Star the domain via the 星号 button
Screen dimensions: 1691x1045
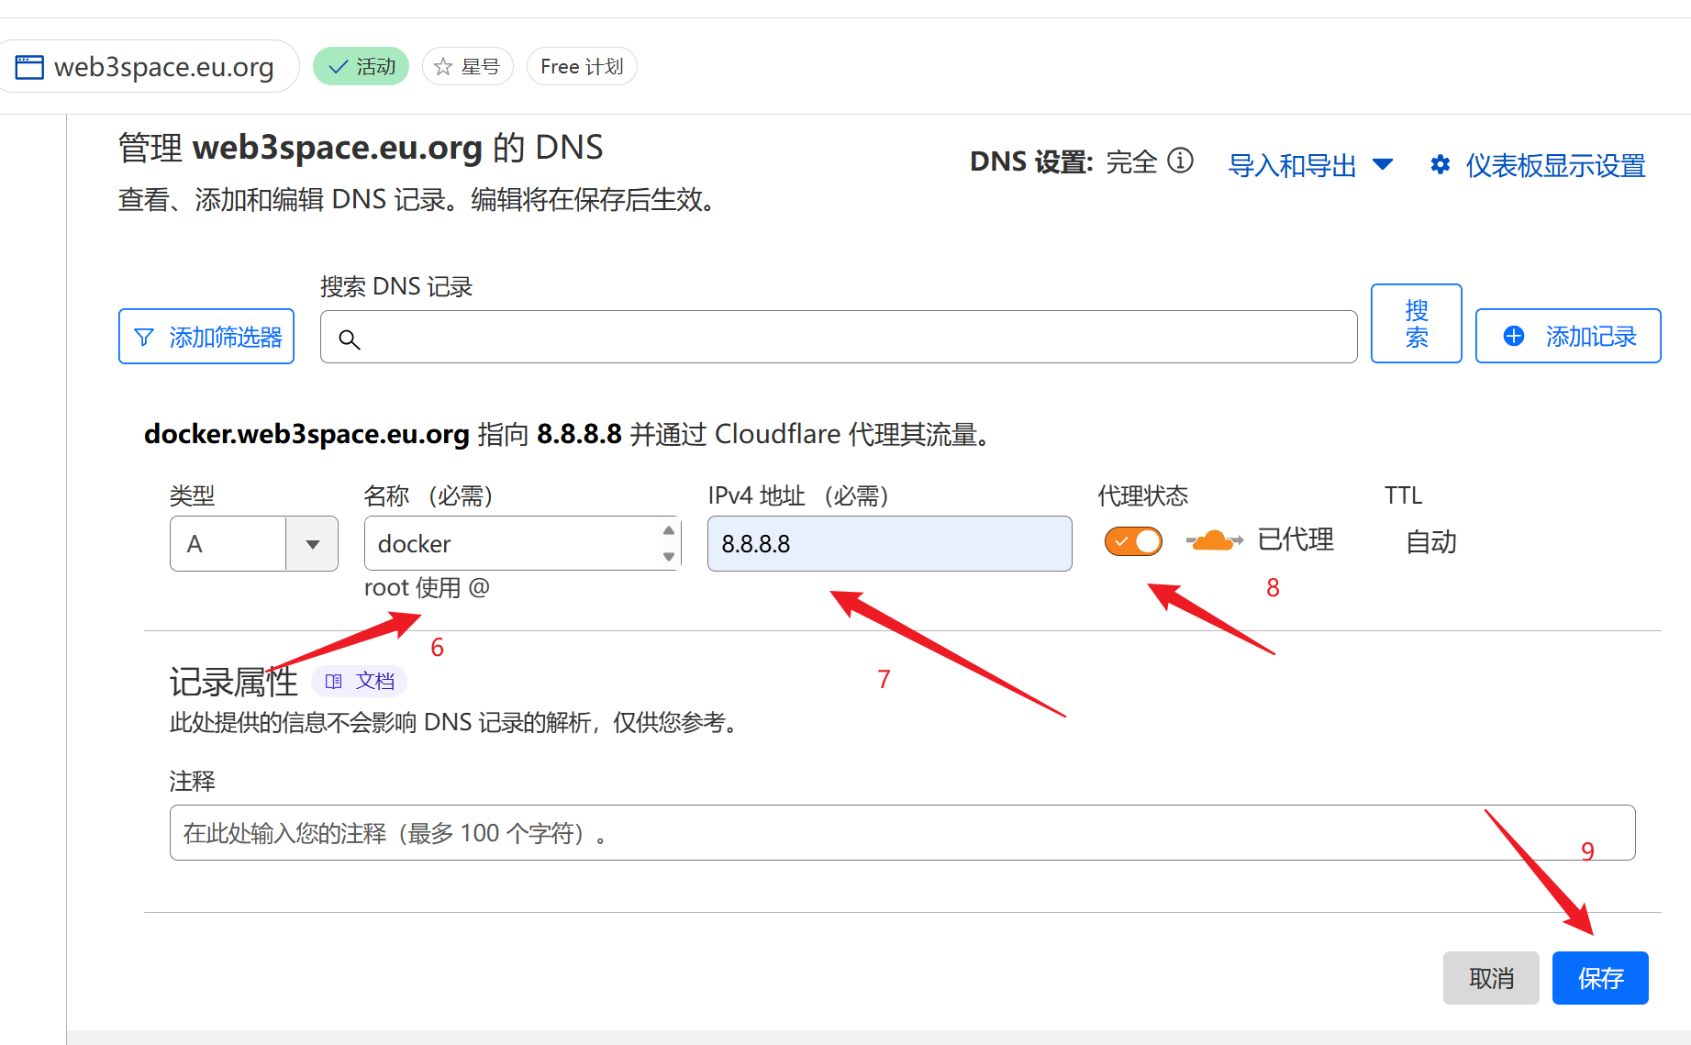tap(467, 65)
